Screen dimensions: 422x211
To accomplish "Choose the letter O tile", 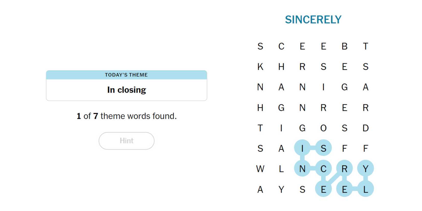I will [x=323, y=128].
